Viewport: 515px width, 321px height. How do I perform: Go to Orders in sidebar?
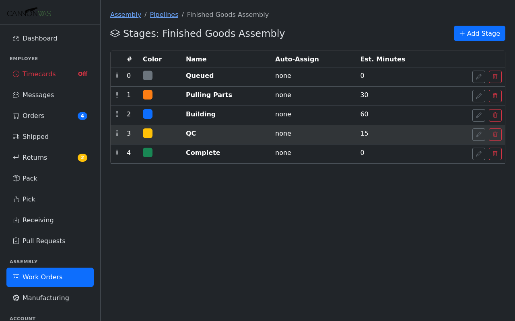[x=33, y=116]
